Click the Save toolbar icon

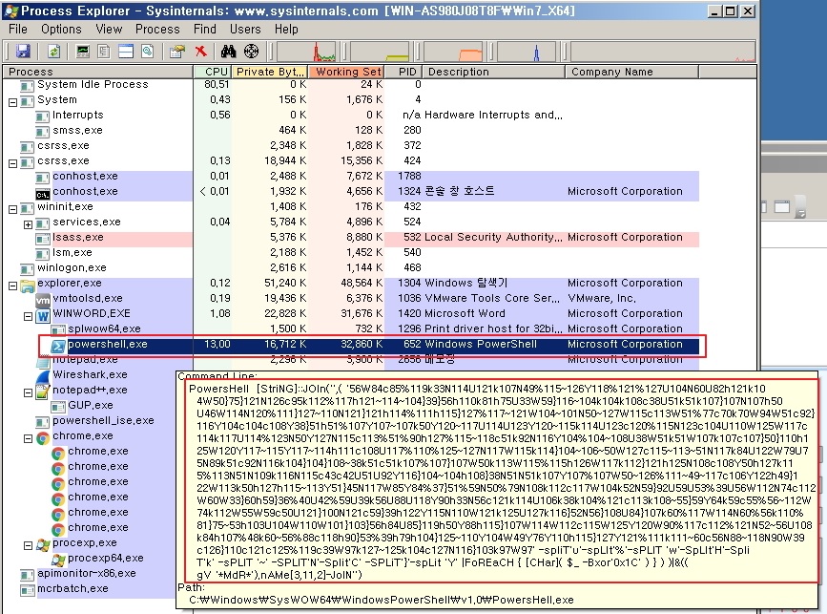[23, 52]
